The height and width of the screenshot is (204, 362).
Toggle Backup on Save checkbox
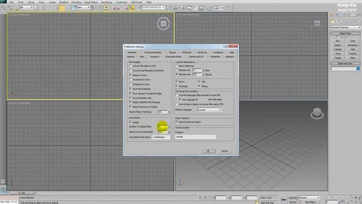tap(131, 75)
